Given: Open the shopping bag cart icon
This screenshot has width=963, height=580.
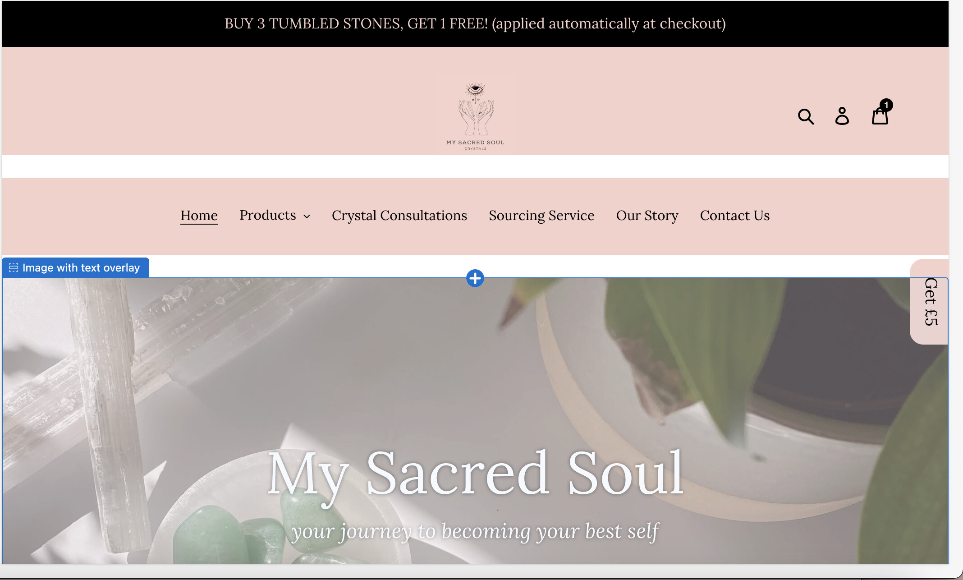Looking at the screenshot, I should pos(880,116).
